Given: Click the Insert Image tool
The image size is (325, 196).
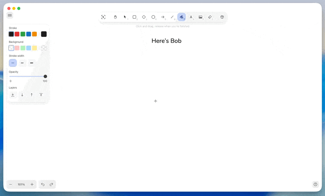Looking at the screenshot, I should pyautogui.click(x=200, y=17).
